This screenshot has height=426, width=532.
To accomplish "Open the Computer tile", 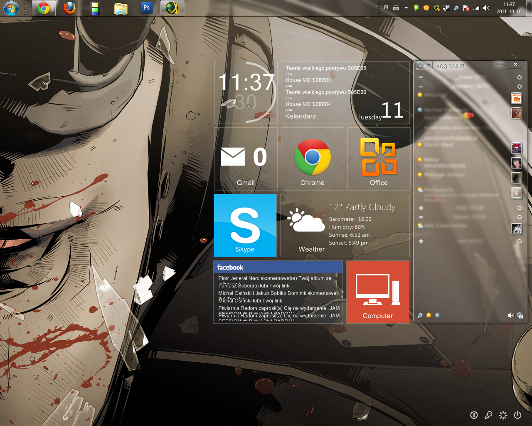I will coord(378,292).
